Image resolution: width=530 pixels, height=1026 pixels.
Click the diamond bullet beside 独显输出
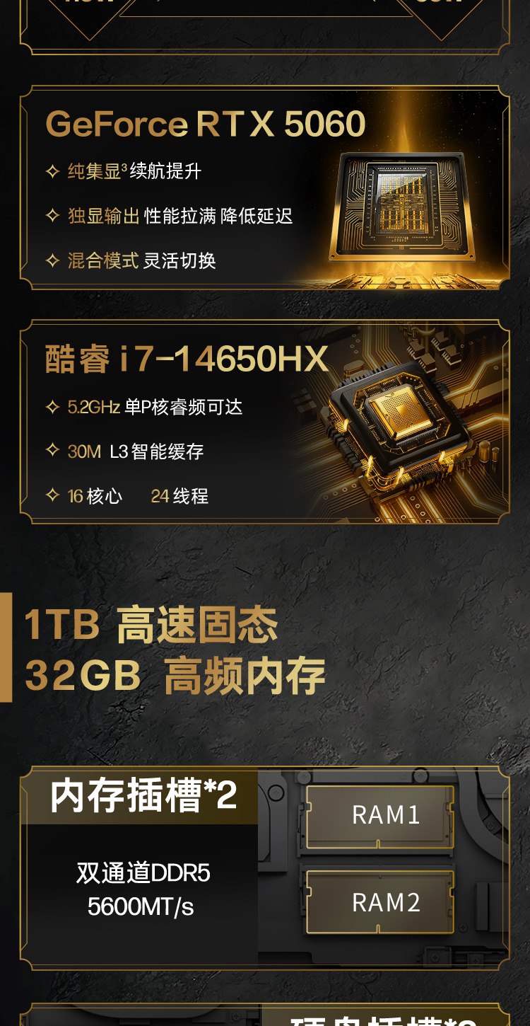coord(52,215)
